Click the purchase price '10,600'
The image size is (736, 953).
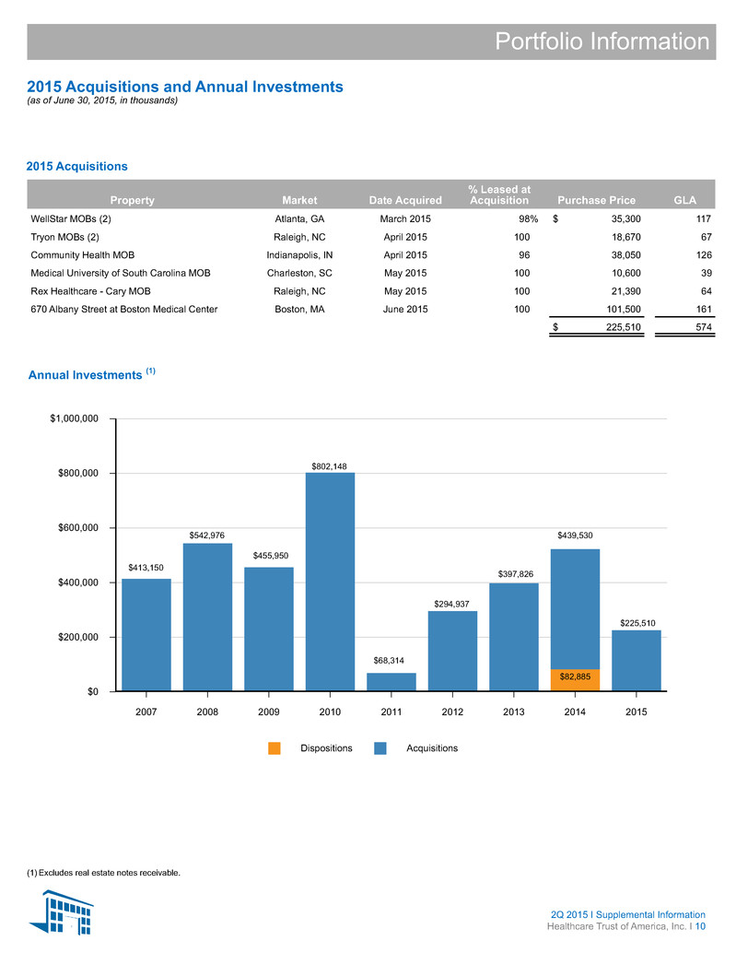tap(626, 273)
